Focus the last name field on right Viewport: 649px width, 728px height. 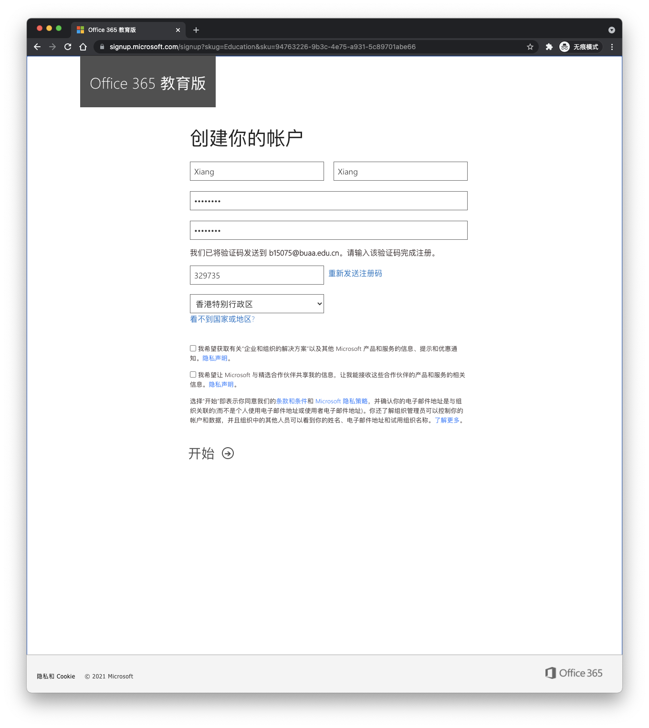400,171
